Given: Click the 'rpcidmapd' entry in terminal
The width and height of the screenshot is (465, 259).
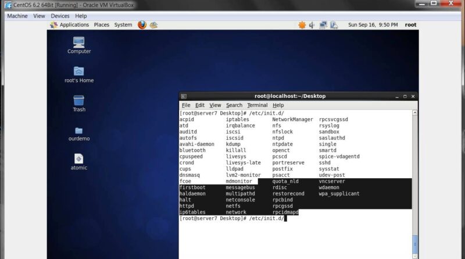Looking at the screenshot, I should [x=285, y=212].
